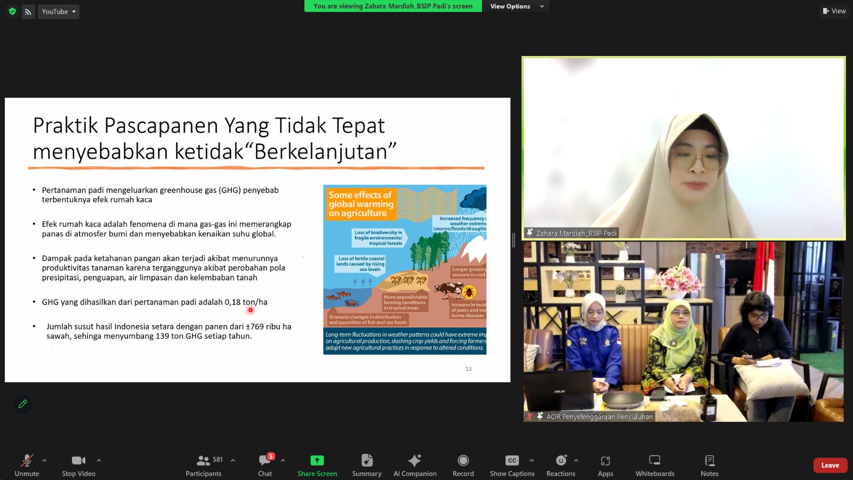Open the Whiteboards feature
The image size is (853, 480).
(654, 464)
